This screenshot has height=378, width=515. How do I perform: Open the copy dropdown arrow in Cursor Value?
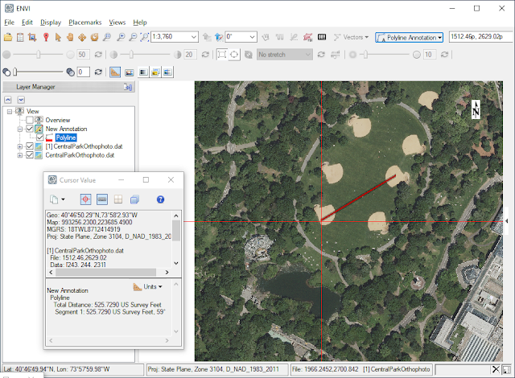coord(63,199)
